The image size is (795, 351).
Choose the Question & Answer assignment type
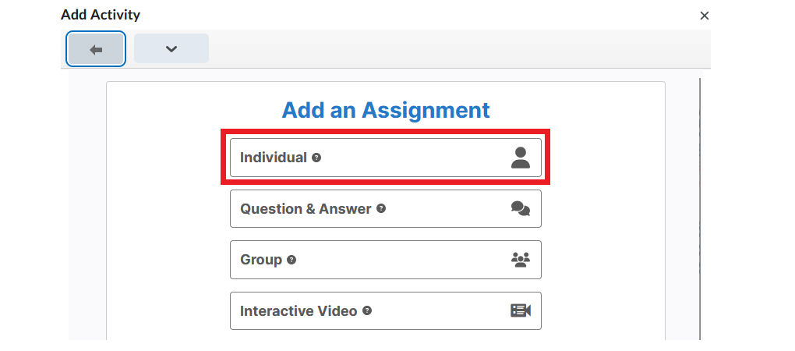click(385, 208)
